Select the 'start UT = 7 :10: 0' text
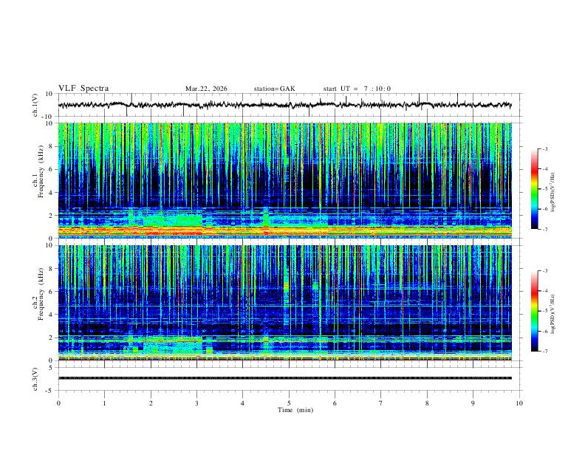This screenshot has height=452, width=585. [x=357, y=89]
